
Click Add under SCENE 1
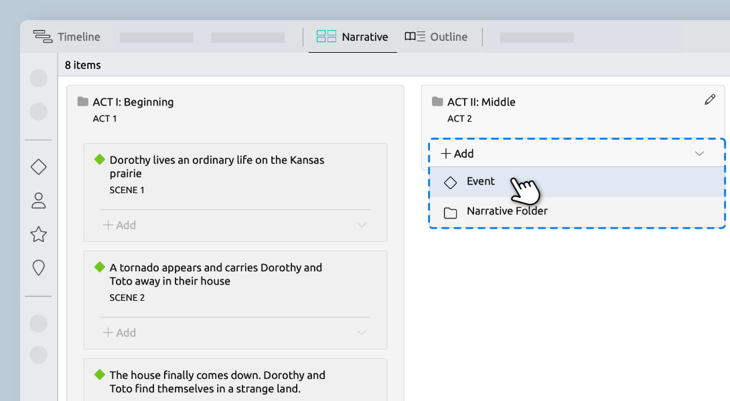click(120, 225)
